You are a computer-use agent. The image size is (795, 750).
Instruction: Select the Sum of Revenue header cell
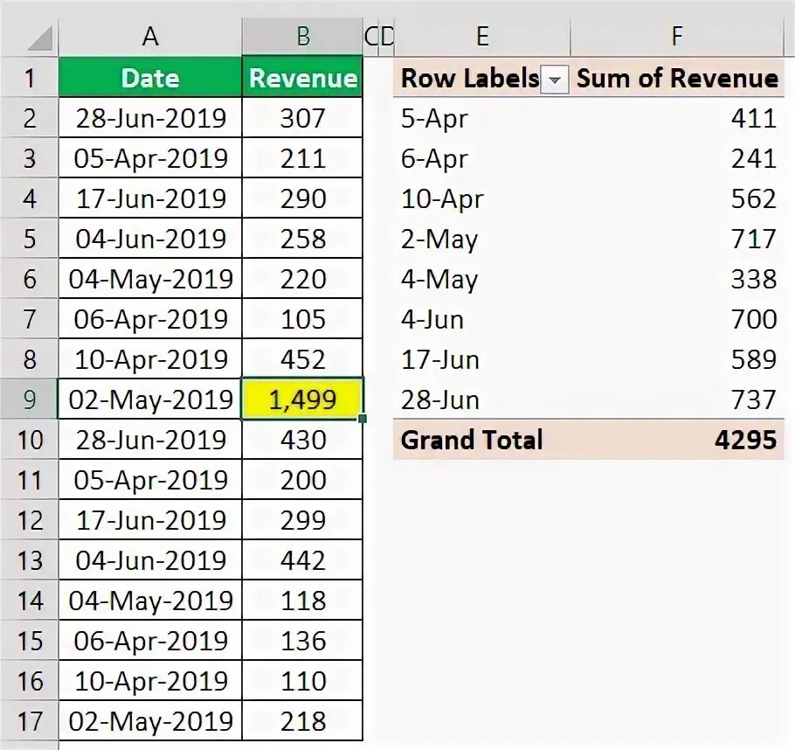tap(677, 78)
